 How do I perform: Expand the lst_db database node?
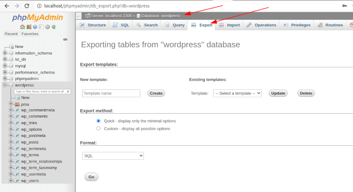[x=5, y=59]
